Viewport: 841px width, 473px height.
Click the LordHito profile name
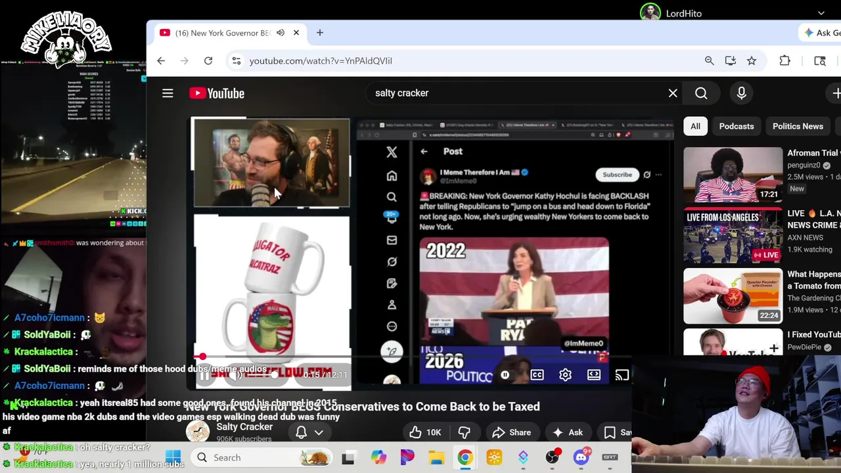click(683, 13)
